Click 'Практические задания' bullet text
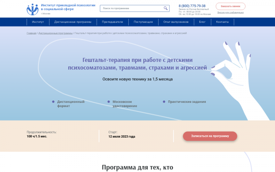275x172 pixels. click(x=187, y=102)
